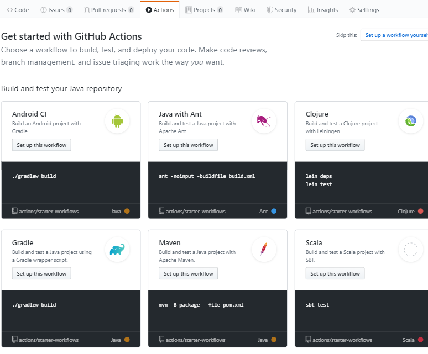
Task: Click the Issues count badge
Action: tap(70, 10)
